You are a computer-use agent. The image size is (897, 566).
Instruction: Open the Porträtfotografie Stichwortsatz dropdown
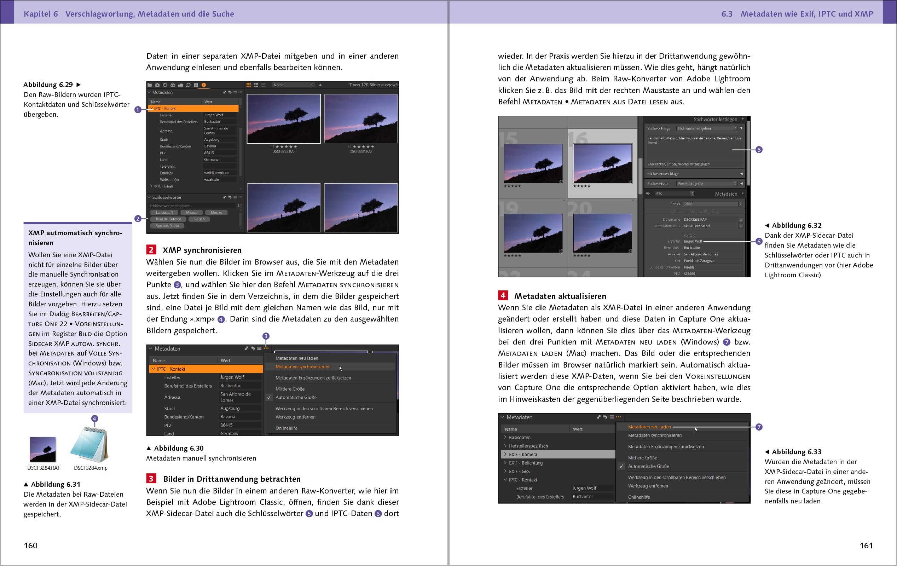point(707,183)
